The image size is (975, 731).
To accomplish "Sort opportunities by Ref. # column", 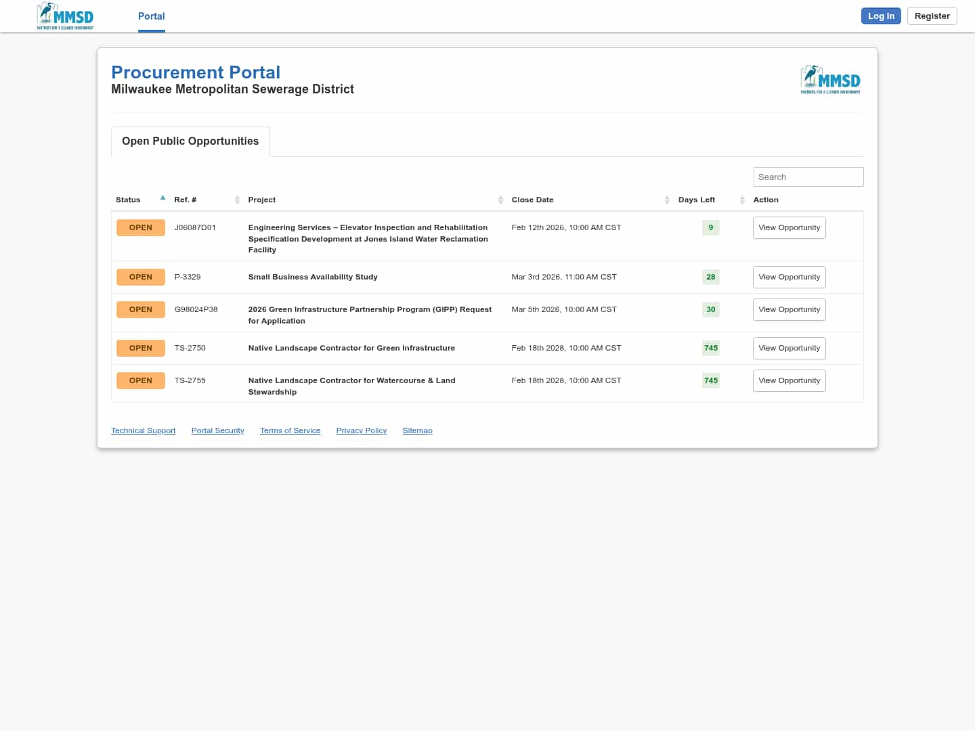I will point(186,200).
